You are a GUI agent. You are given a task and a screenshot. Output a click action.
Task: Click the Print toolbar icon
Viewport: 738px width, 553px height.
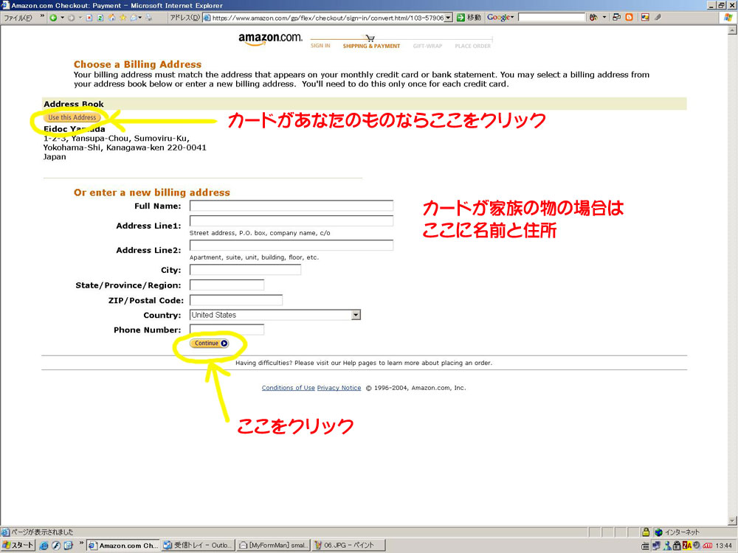coord(149,18)
